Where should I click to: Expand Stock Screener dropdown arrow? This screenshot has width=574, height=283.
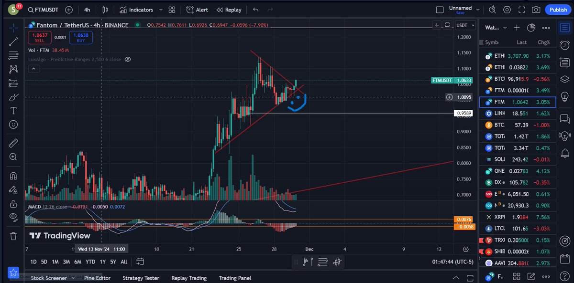(x=72, y=278)
